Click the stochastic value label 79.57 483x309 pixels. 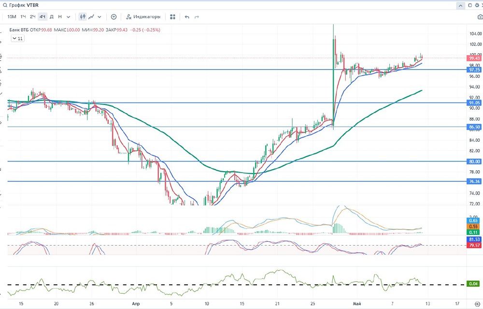[474, 245]
